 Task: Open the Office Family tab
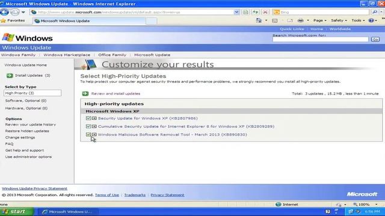(112, 55)
